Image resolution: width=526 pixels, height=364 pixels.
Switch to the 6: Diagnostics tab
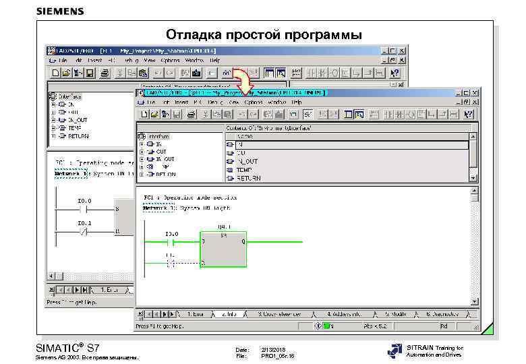[x=442, y=314]
